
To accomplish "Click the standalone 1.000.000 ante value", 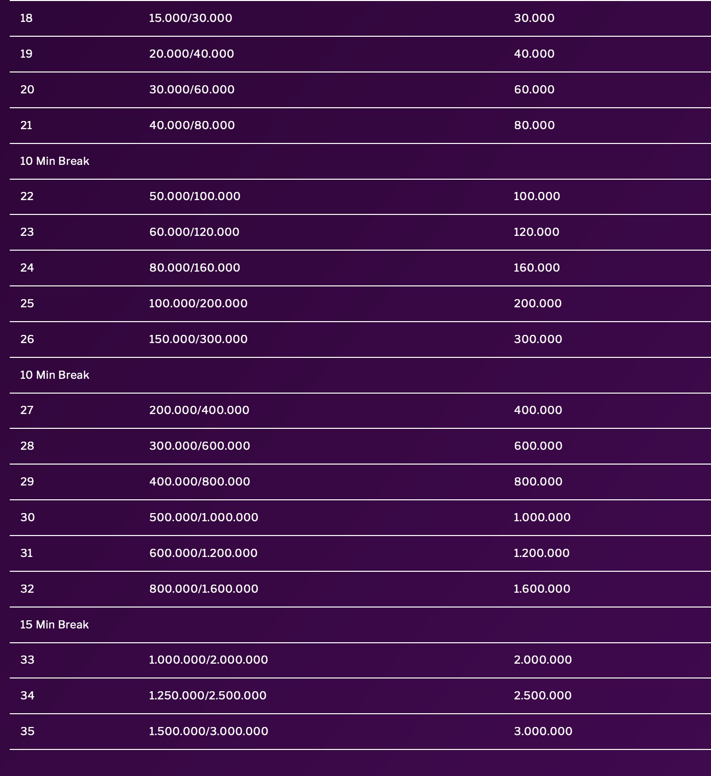I will tap(541, 518).
